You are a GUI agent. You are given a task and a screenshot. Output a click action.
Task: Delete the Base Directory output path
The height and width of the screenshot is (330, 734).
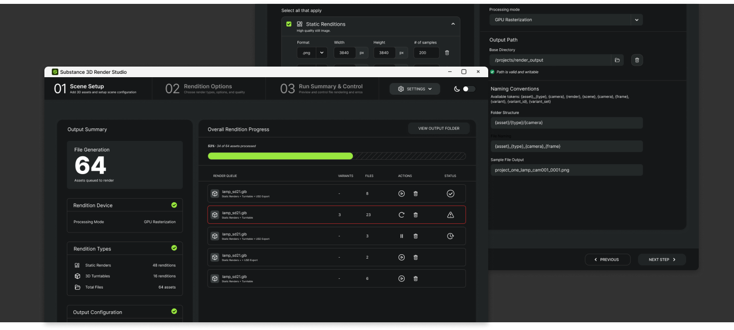[x=637, y=60]
